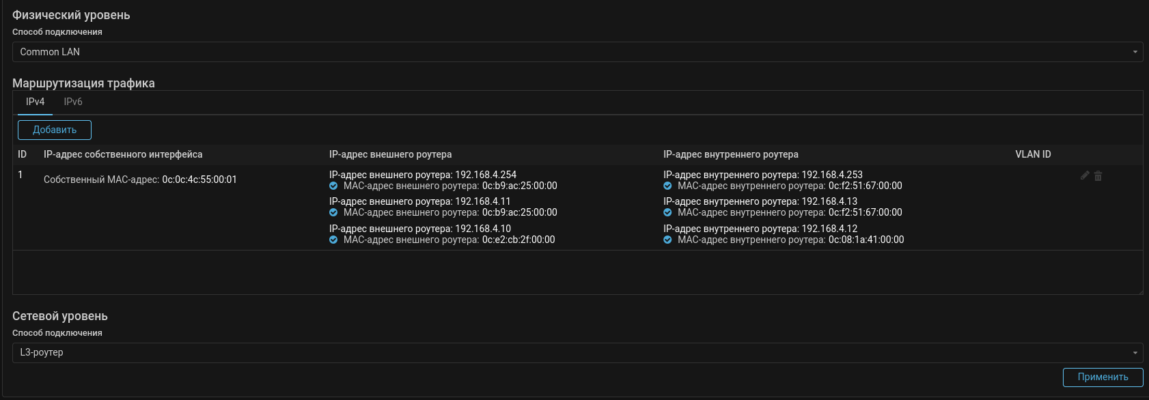Click check icon beside MAC 0c:08:1a:41:00:00

[667, 240]
